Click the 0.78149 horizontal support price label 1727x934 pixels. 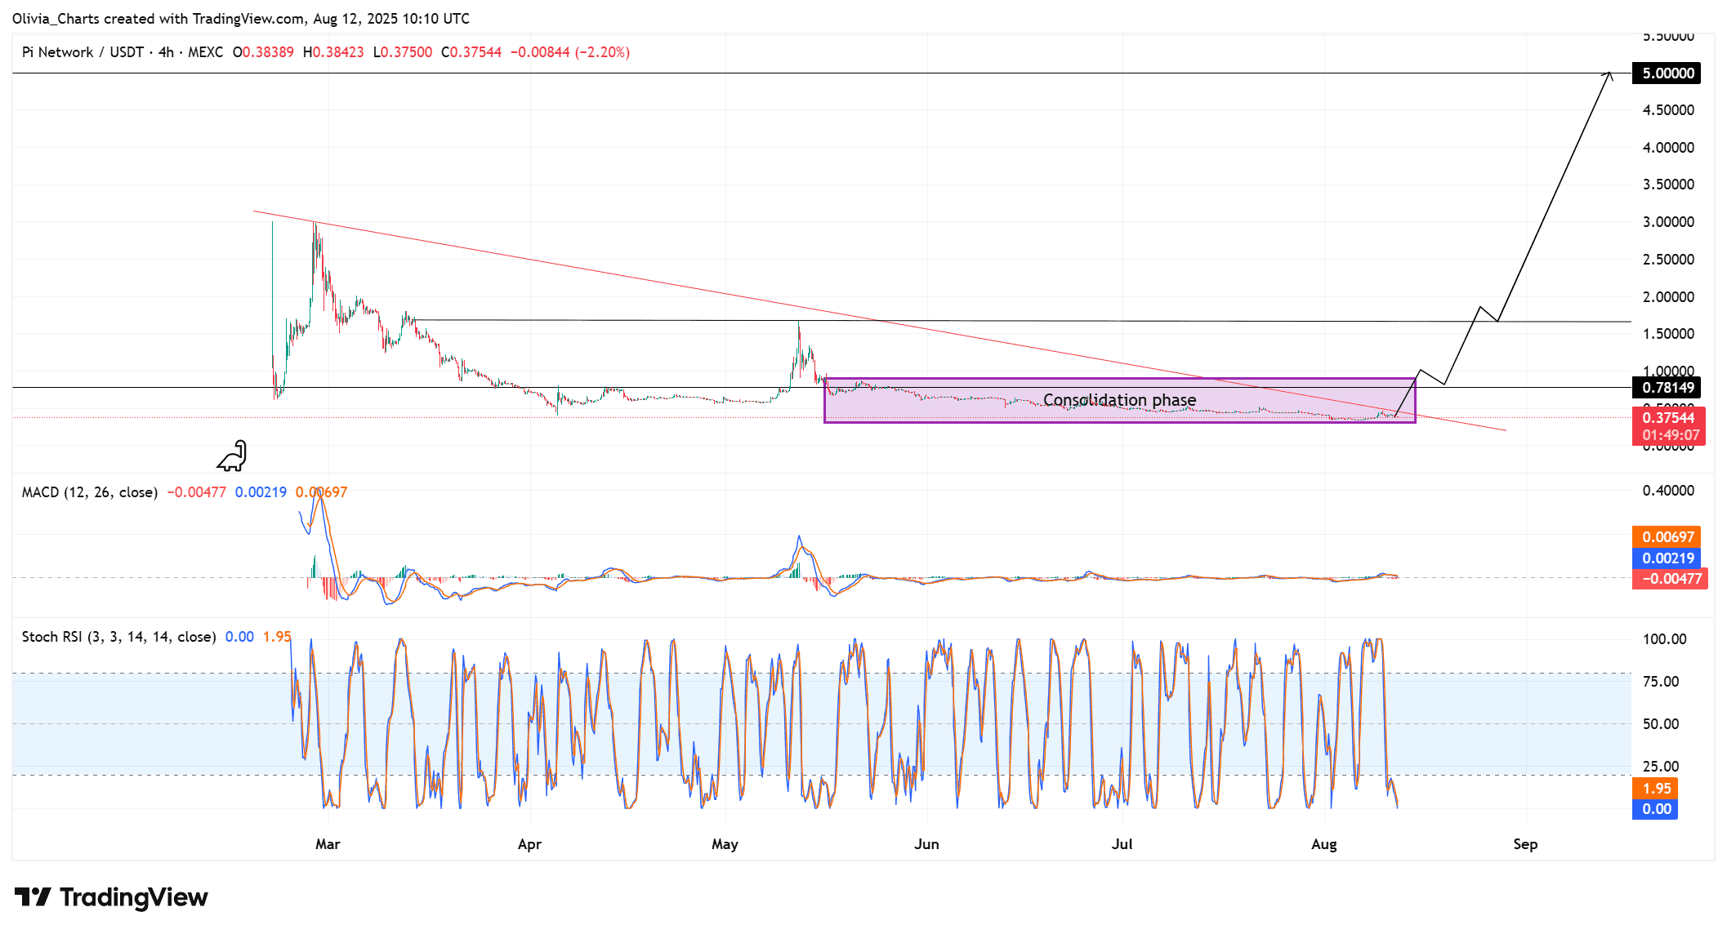(x=1669, y=388)
